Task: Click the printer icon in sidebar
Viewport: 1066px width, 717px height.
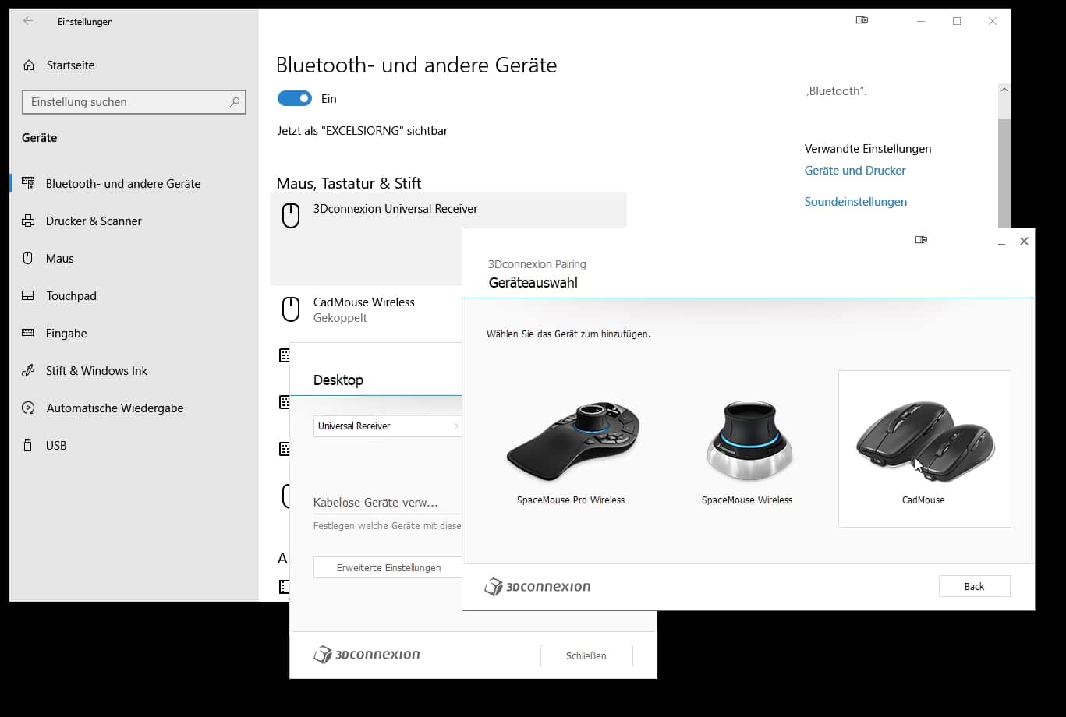Action: (28, 221)
